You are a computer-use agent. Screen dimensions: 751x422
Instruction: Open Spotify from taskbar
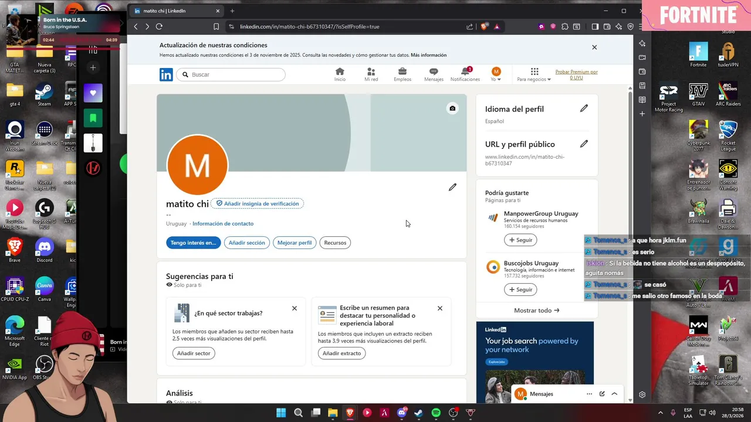click(x=436, y=413)
